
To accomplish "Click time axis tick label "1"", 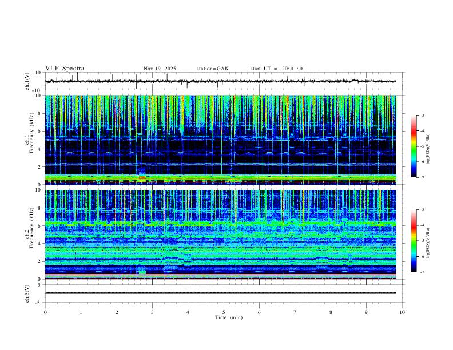I will click(x=81, y=312).
